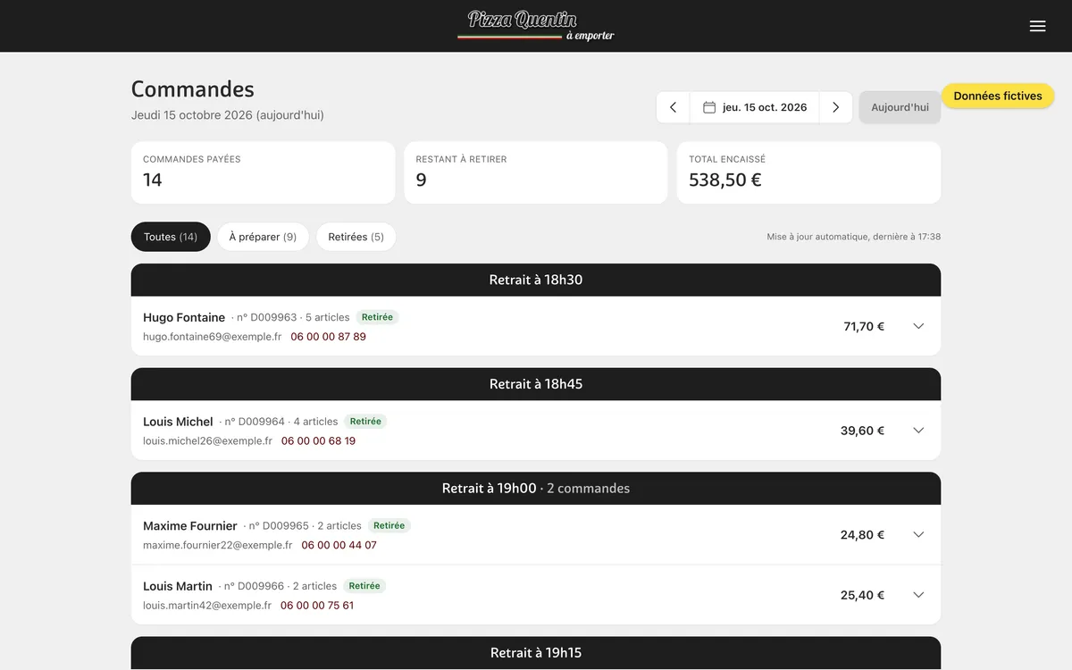Click the Pizza Quentin logo
1072x670 pixels.
[x=536, y=25]
